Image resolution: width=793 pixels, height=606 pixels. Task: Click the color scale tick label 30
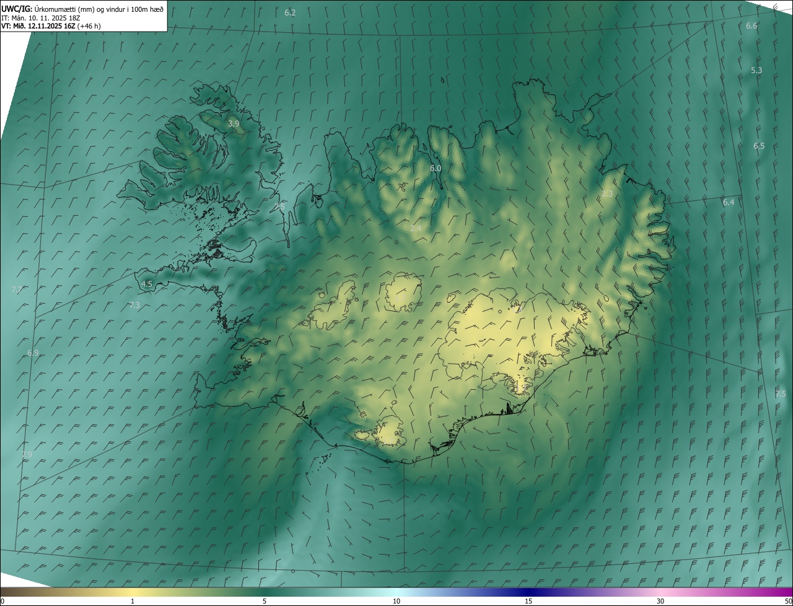tap(660, 602)
